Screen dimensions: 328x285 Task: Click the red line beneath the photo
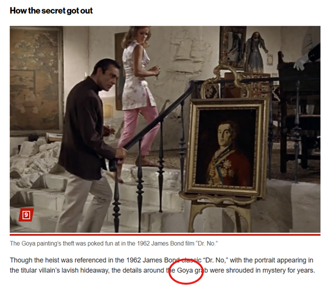pyautogui.click(x=165, y=235)
